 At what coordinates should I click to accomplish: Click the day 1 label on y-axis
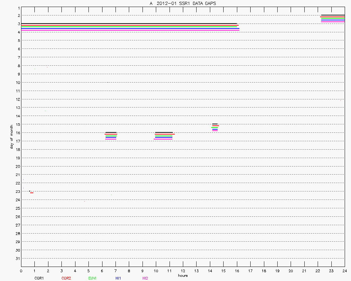coord(18,7)
